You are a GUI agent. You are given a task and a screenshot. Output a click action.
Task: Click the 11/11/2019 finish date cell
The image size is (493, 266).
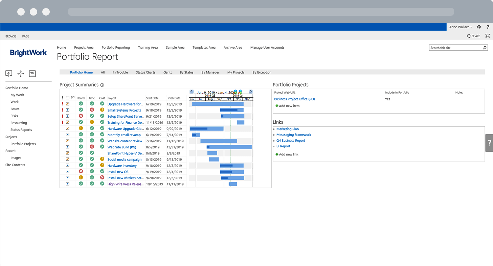click(x=175, y=184)
